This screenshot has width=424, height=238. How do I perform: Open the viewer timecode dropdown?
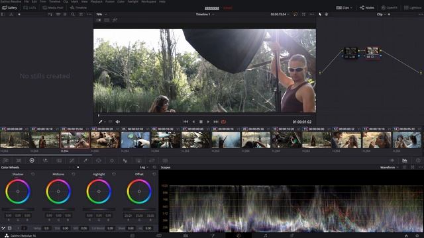tap(280, 15)
